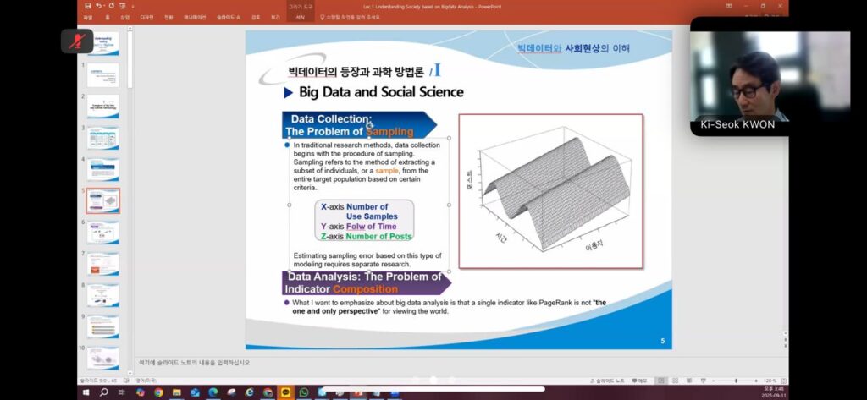
Task: Select slide 9 thumbnail in the pane
Action: coord(102,327)
